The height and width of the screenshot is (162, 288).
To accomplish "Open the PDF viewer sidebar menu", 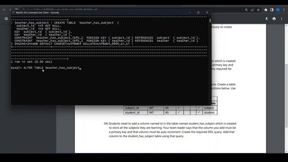I will [6, 19].
